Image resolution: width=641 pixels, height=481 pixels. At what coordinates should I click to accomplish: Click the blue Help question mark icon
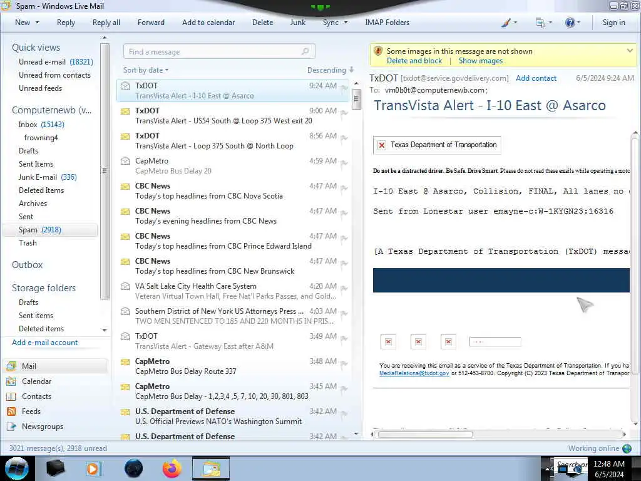coord(570,23)
